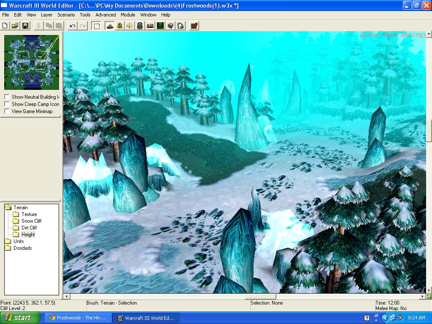Click 'Melee Map: No' status text
Screen dimensions: 432x324
[391, 308]
